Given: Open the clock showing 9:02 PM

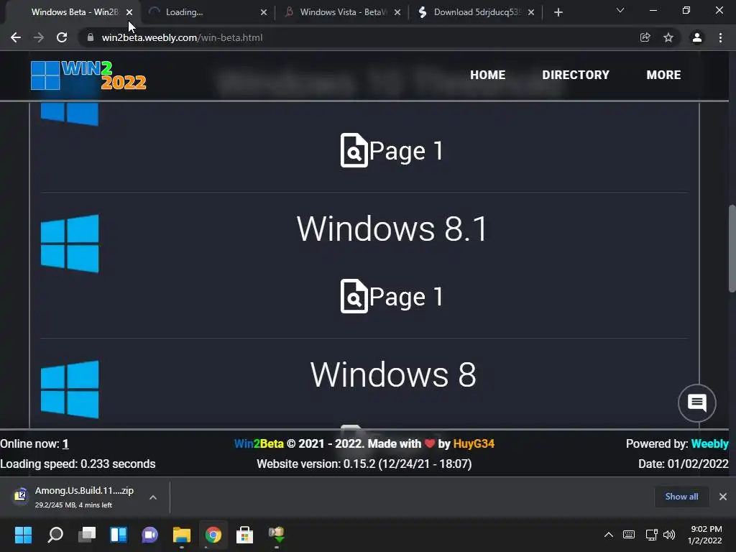Looking at the screenshot, I should coord(705,535).
